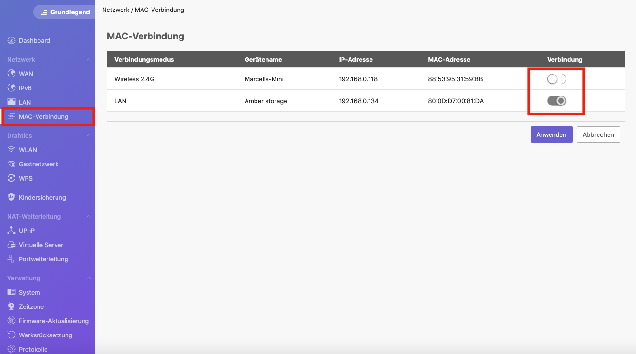Select the WPS icon
The width and height of the screenshot is (636, 354).
click(x=11, y=178)
